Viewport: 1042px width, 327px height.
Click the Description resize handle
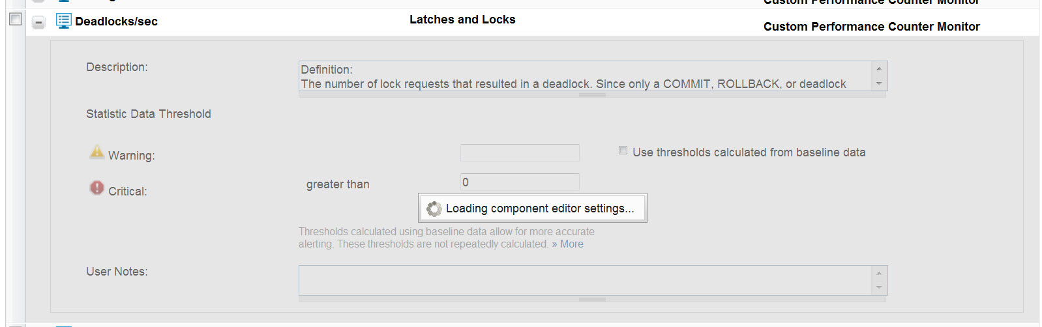(x=592, y=95)
